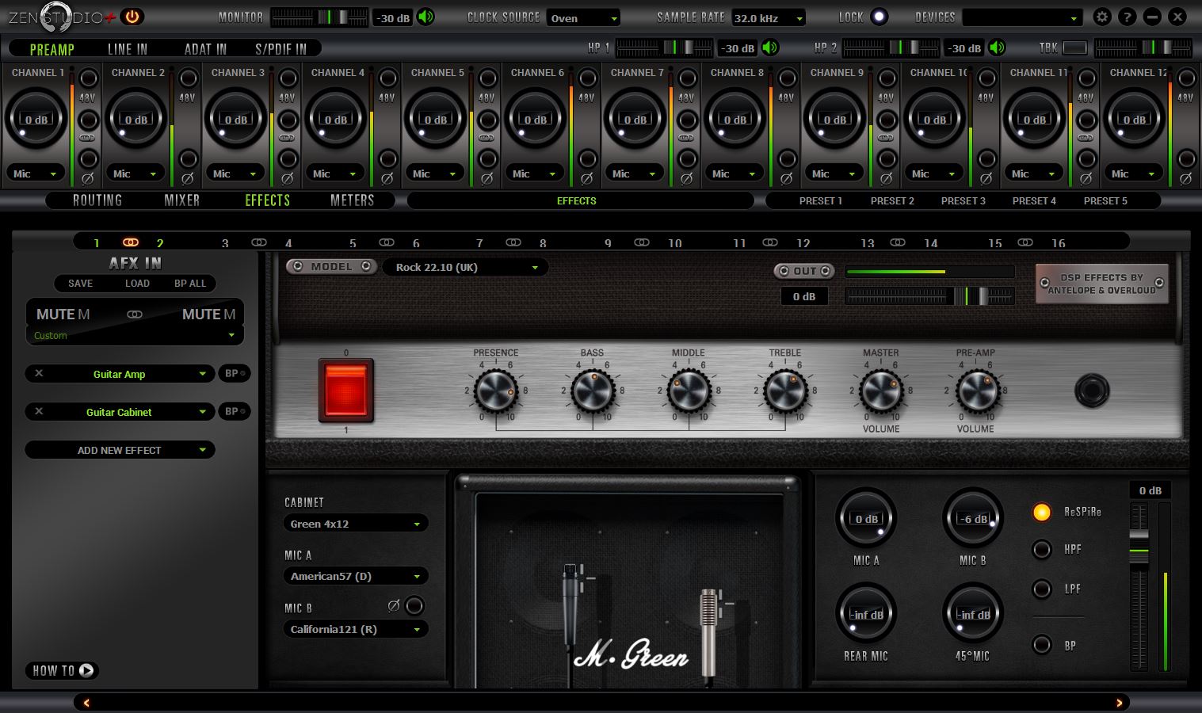Open the ROUTING tab
The height and width of the screenshot is (713, 1202).
[97, 200]
